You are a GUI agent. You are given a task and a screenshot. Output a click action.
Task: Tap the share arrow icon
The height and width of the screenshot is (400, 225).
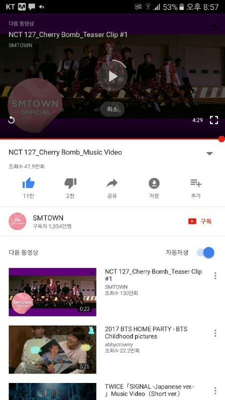tap(112, 183)
